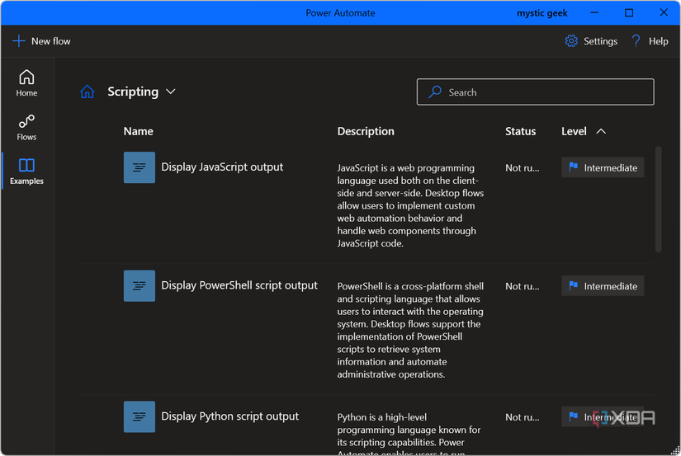The image size is (681, 456).
Task: Click the flag icon in JavaScript row
Action: [x=574, y=167]
